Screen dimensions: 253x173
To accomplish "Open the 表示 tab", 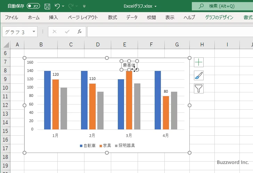I will click(170, 17).
